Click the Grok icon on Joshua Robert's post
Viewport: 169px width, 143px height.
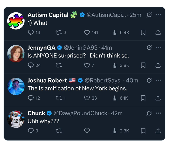point(149,80)
